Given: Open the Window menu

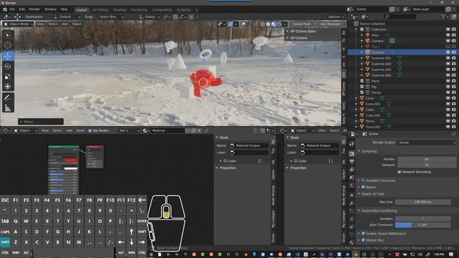Looking at the screenshot, I should click(x=50, y=9).
